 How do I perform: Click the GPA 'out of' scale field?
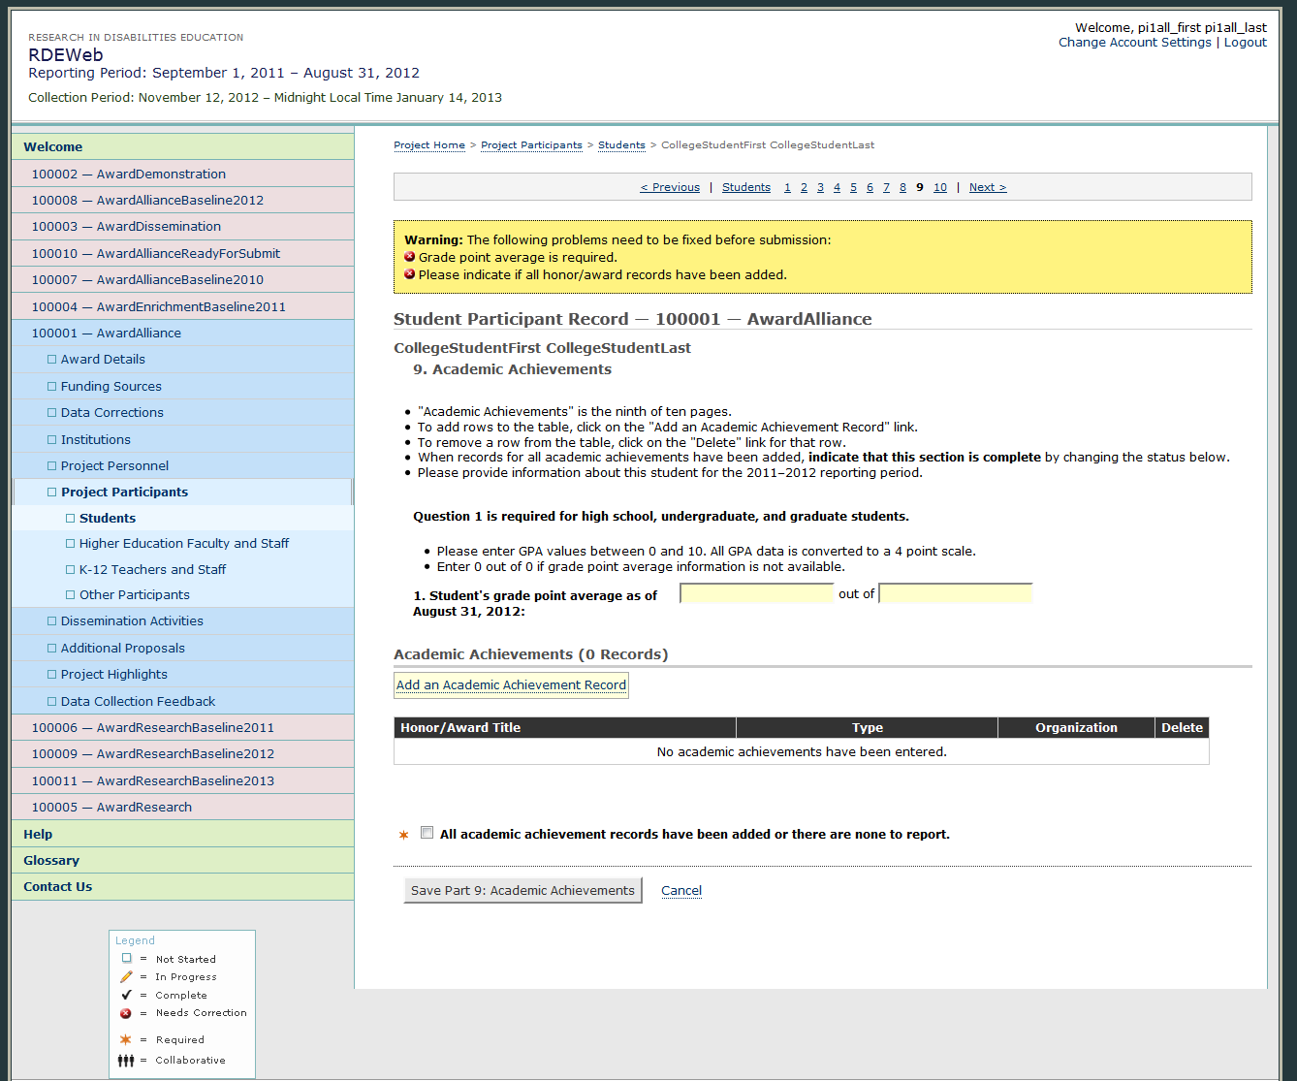point(955,593)
